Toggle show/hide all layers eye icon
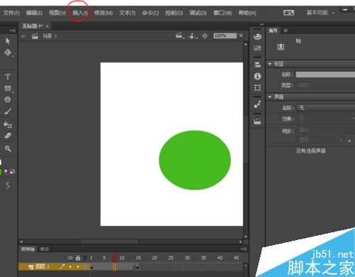355x277 pixels. point(70,258)
